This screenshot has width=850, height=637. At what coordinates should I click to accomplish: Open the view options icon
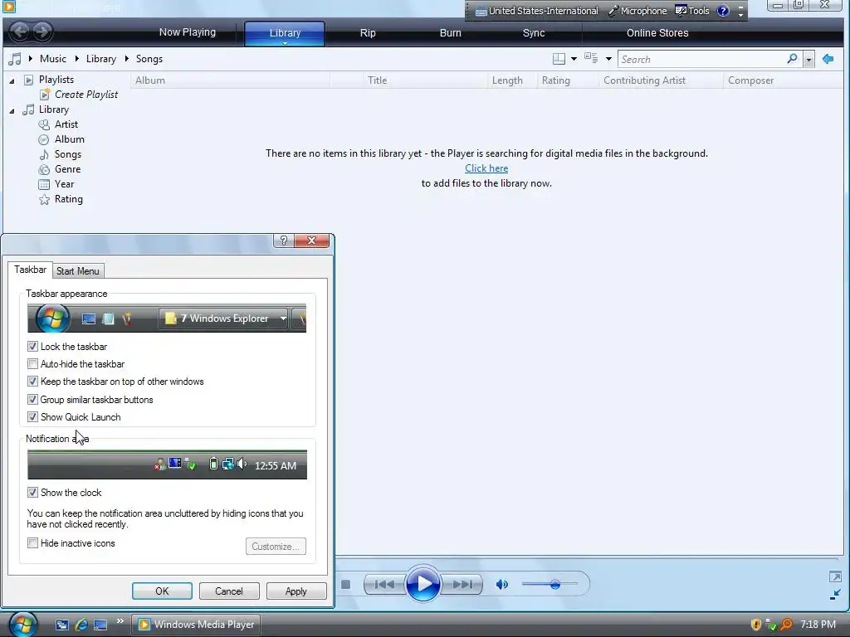click(x=591, y=59)
